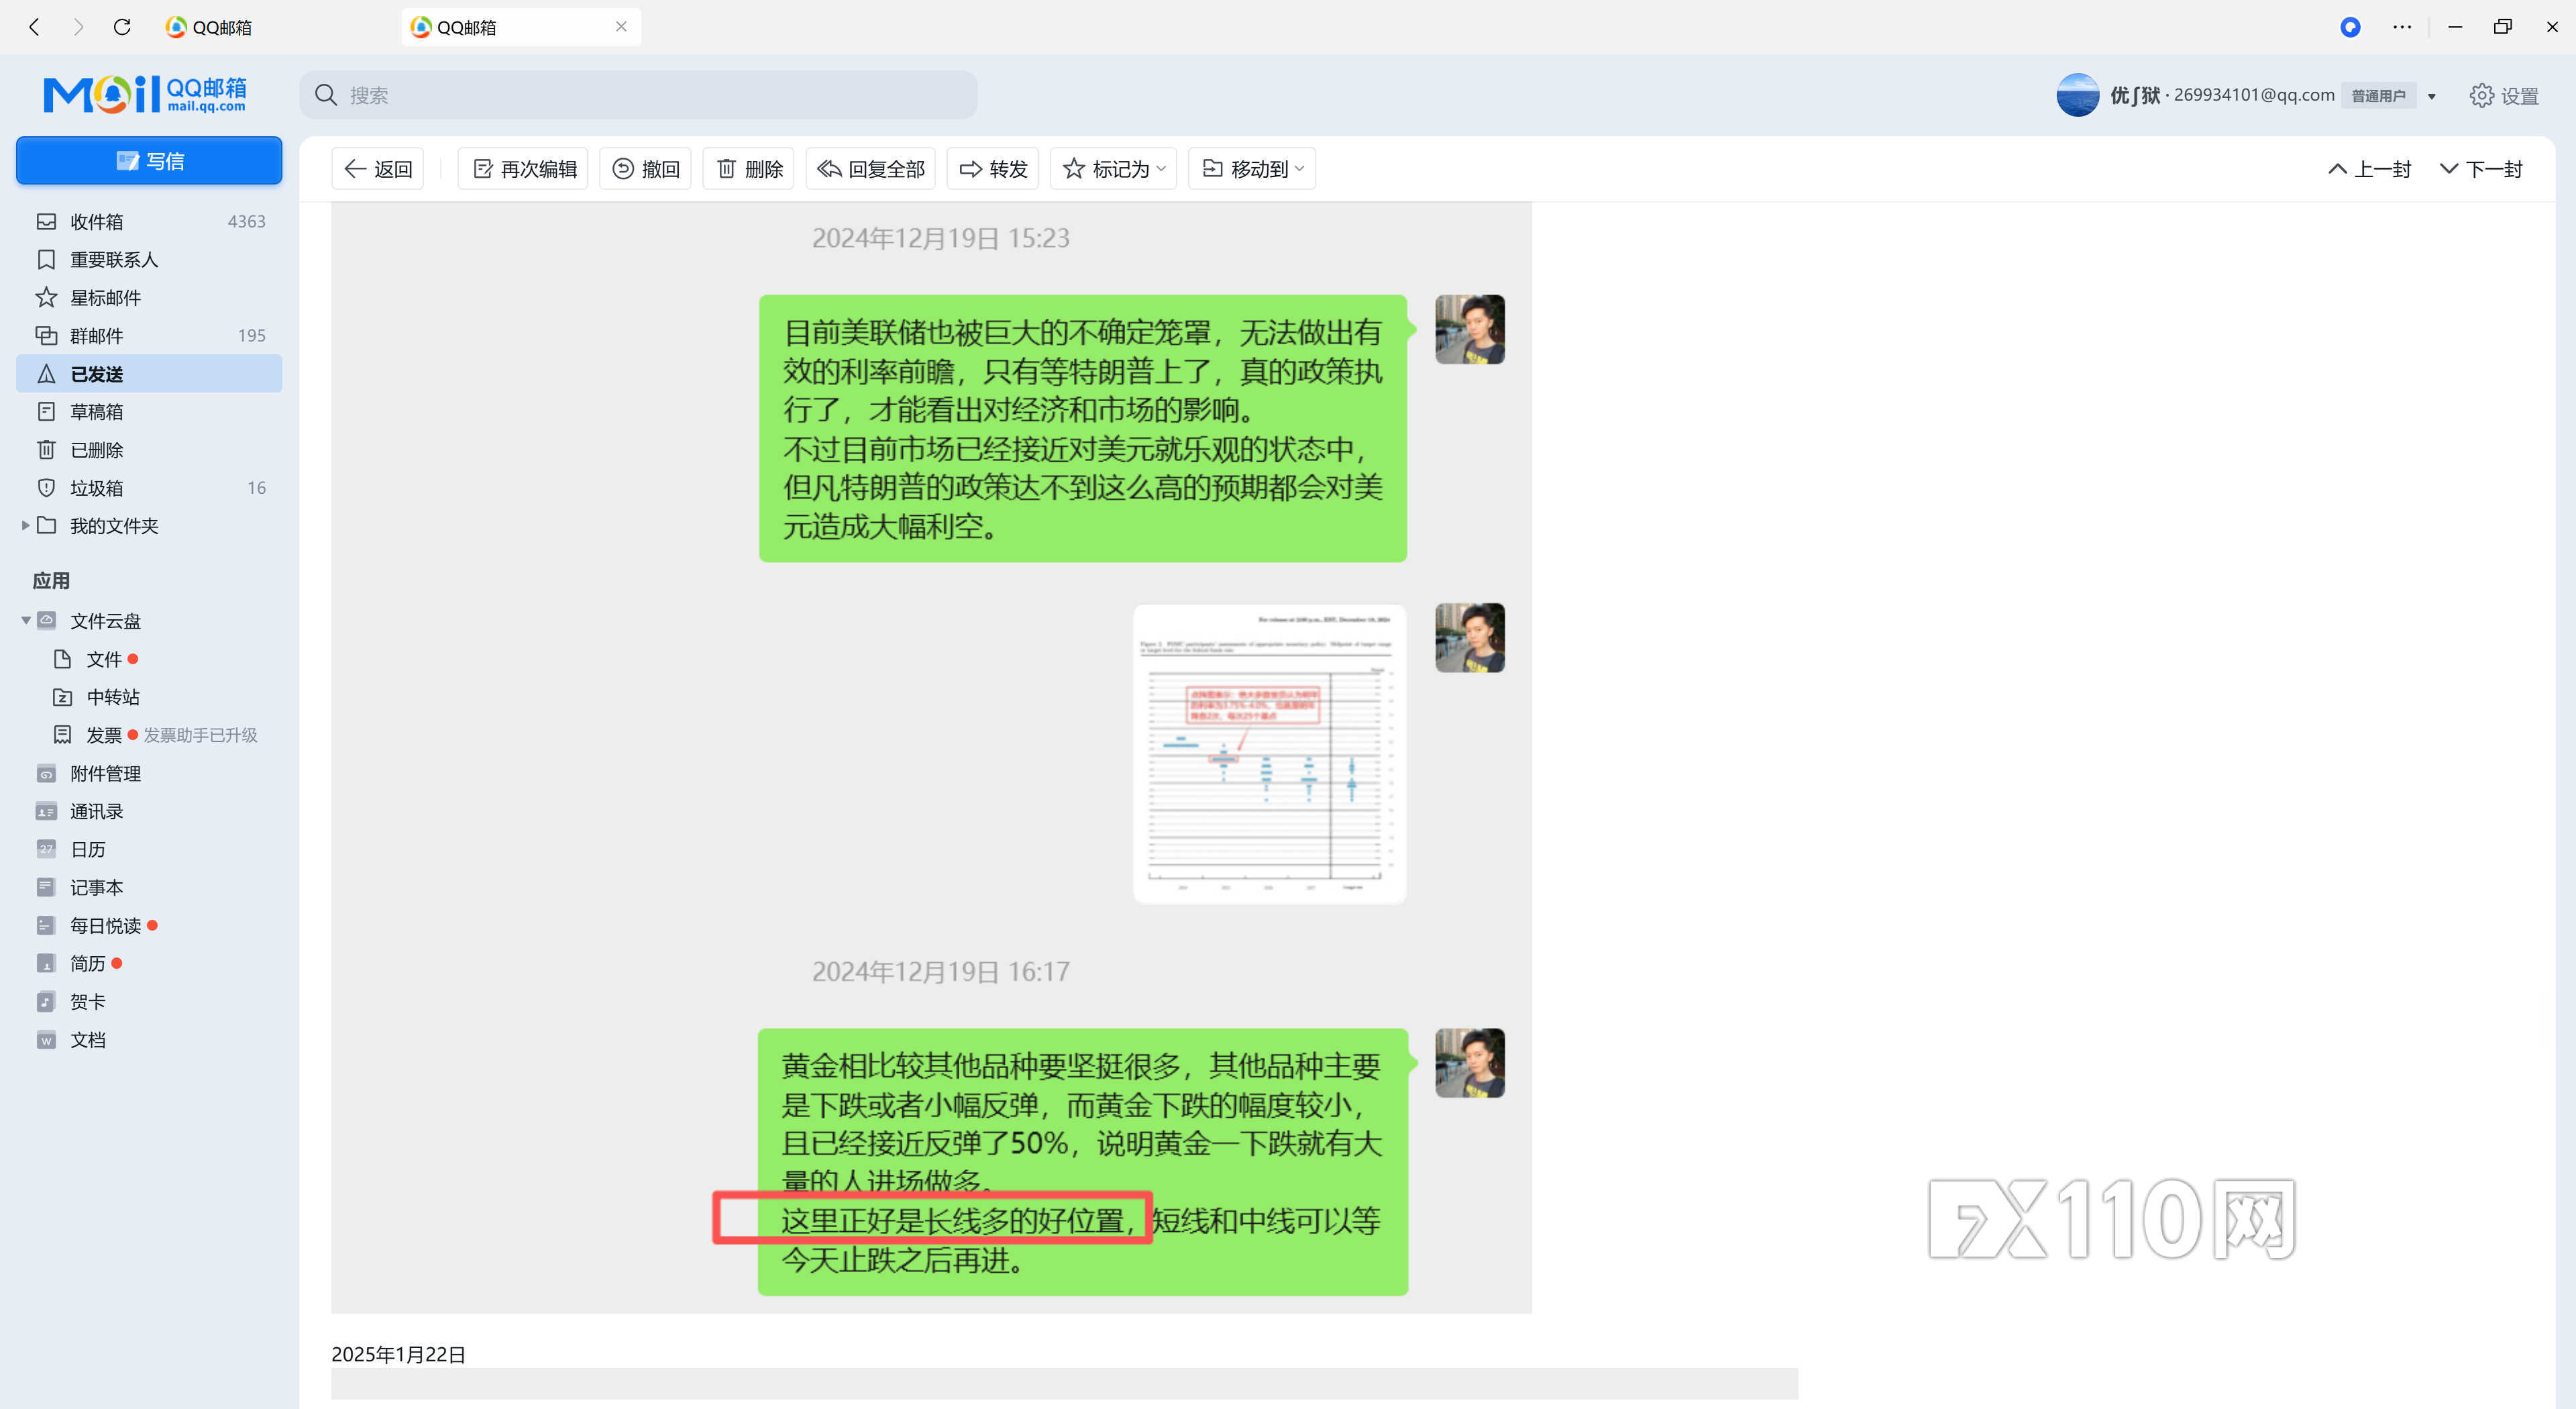The height and width of the screenshot is (1409, 2576).
Task: Click 再次编辑 edit again button
Action: point(524,169)
